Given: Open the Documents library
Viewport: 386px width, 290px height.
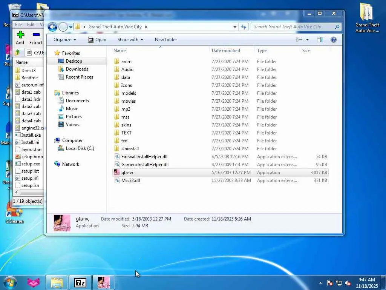Looking at the screenshot, I should (x=77, y=100).
